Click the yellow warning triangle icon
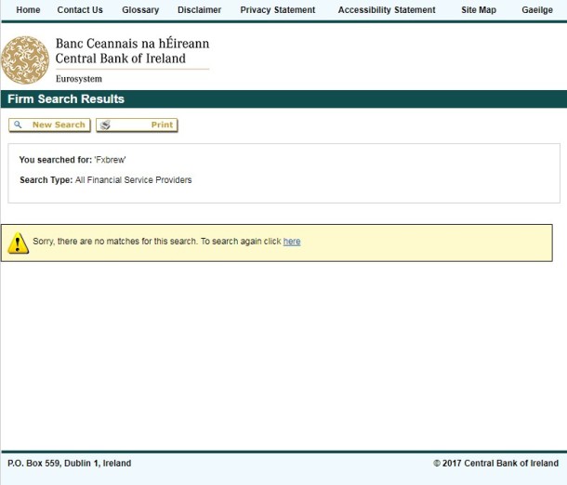Image resolution: width=567 pixels, height=485 pixels. click(18, 242)
